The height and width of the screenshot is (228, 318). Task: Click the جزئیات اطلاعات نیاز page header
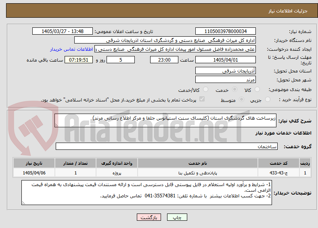point(288,11)
